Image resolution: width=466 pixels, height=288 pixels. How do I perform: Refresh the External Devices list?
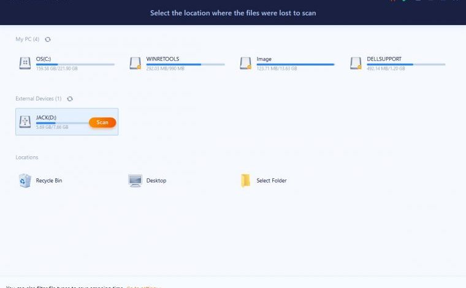click(70, 99)
